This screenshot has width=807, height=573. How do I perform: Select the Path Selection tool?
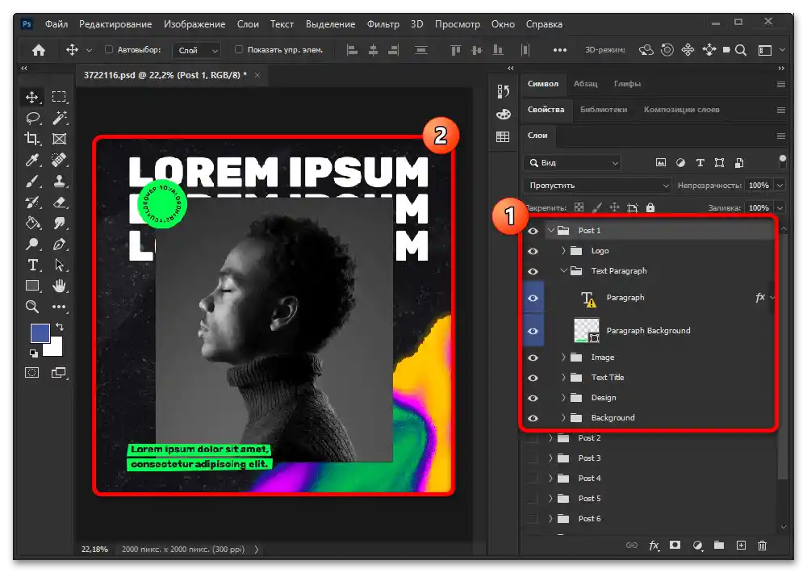point(59,266)
